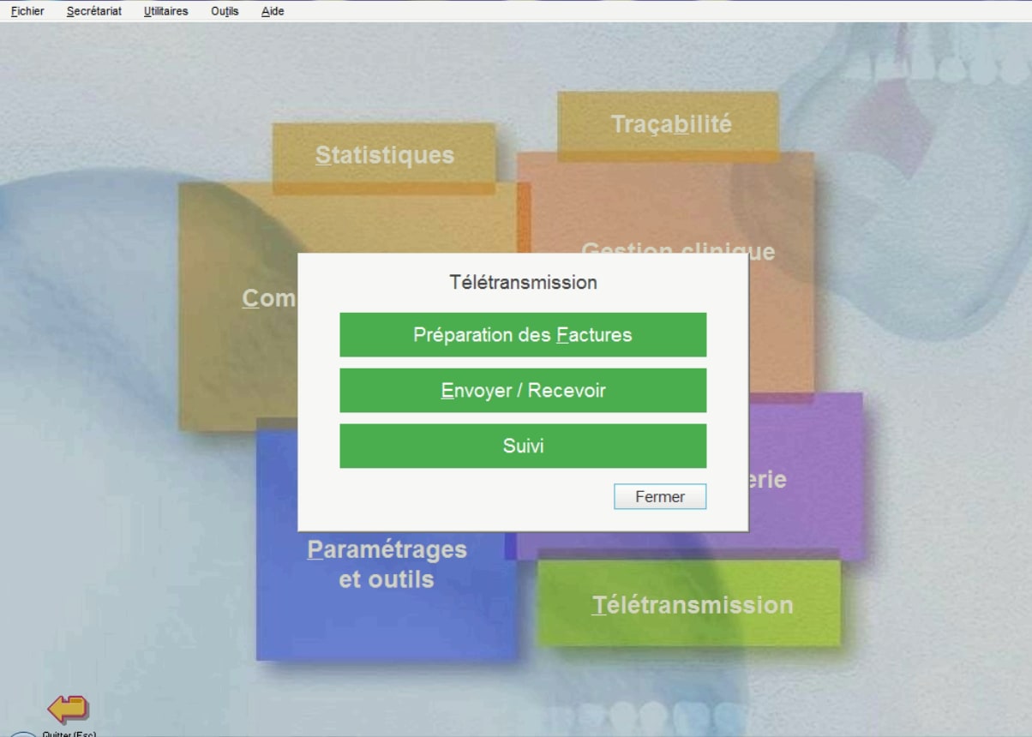Select the green Télétransmission tile in background

(x=691, y=604)
